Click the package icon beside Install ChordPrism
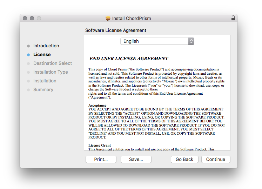262x189 pixels. point(108,18)
